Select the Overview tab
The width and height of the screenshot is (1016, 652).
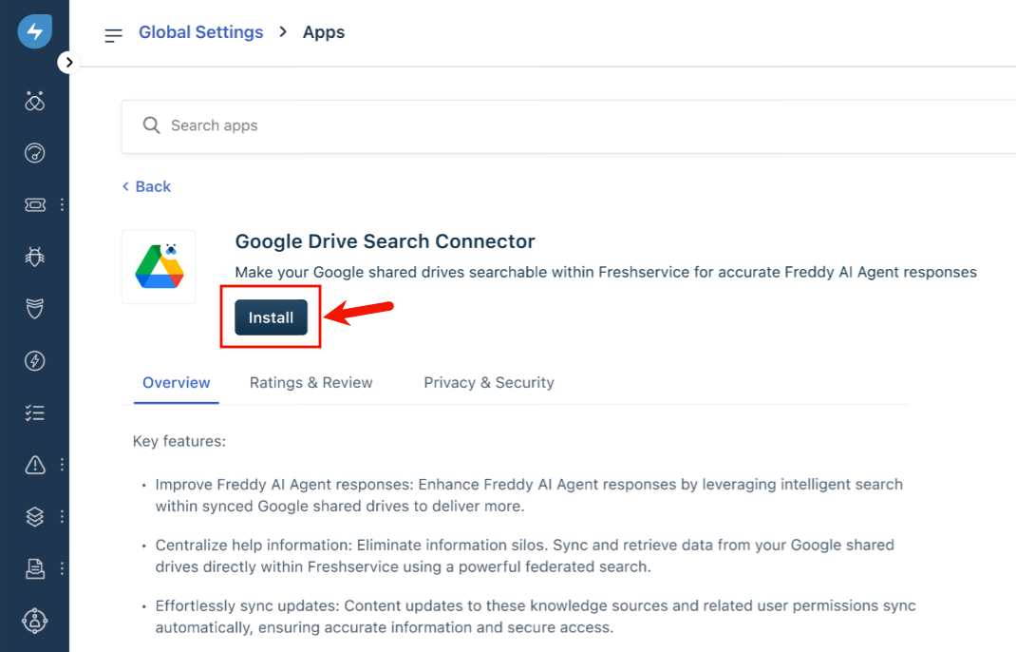point(177,382)
